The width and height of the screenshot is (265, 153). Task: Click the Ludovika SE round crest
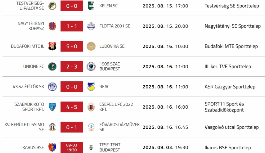coord(91,46)
